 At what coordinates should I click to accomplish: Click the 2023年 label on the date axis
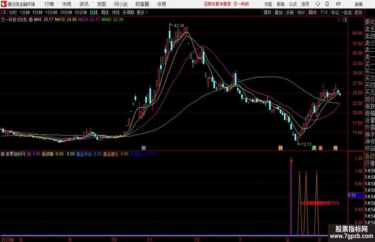(7, 240)
